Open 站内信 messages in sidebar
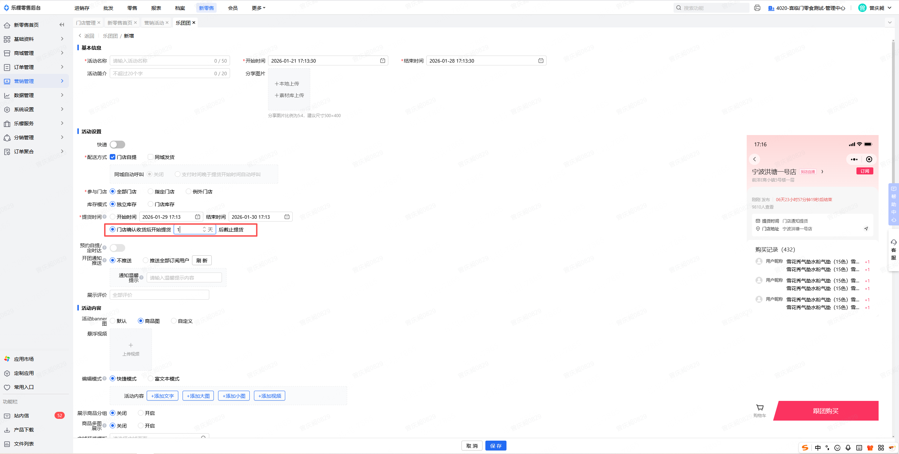Screen dimensions: 899x454 pyautogui.click(x=21, y=416)
